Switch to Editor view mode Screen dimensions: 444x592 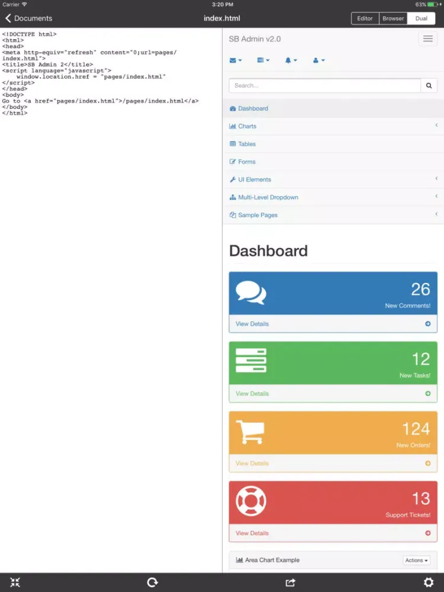[x=365, y=18]
